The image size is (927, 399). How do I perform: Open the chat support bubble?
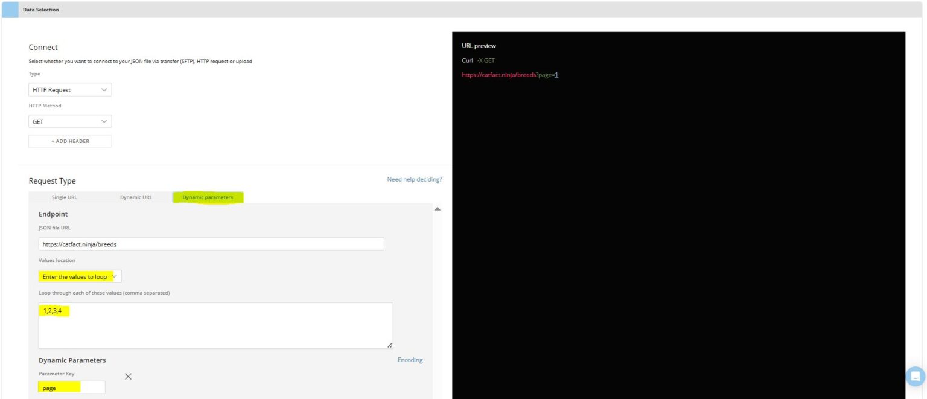[x=914, y=376]
